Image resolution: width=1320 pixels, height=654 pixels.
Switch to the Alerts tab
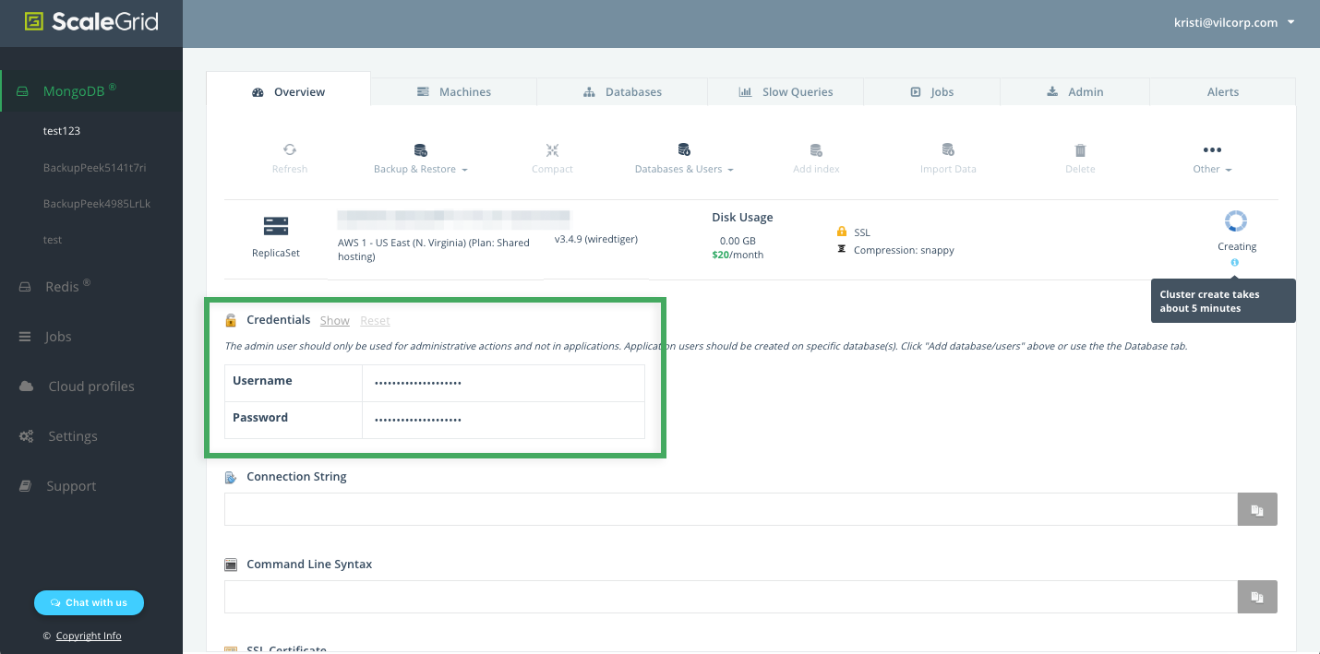coord(1223,91)
